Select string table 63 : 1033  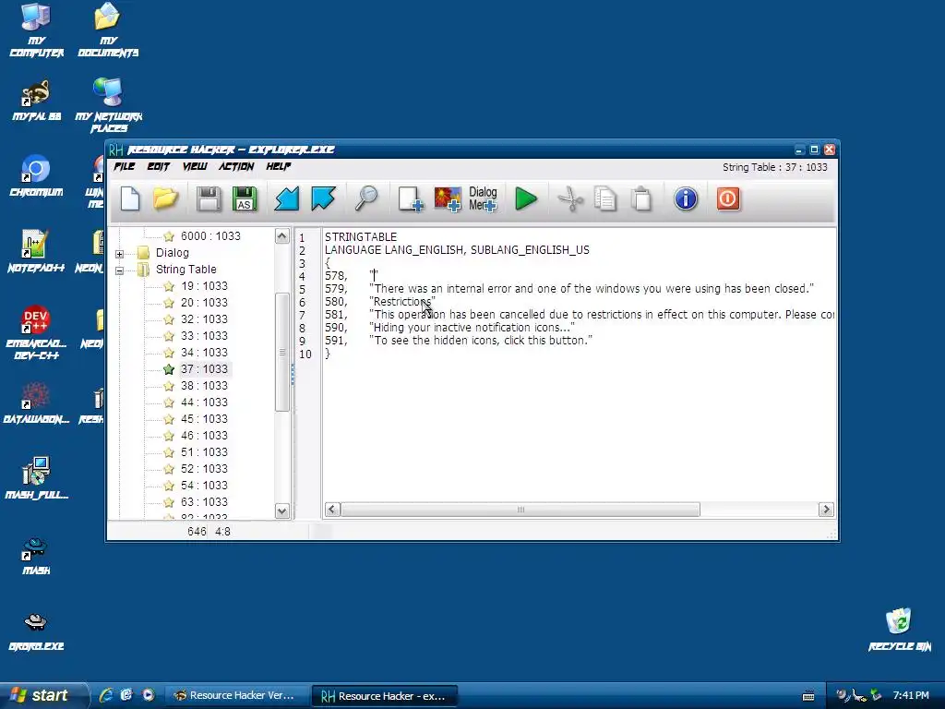[x=204, y=502]
